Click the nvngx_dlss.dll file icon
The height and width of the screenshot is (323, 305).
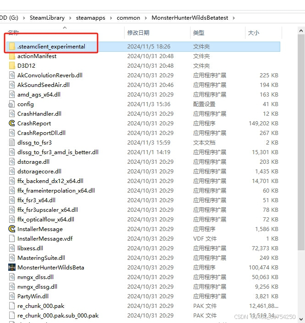pos(12,277)
